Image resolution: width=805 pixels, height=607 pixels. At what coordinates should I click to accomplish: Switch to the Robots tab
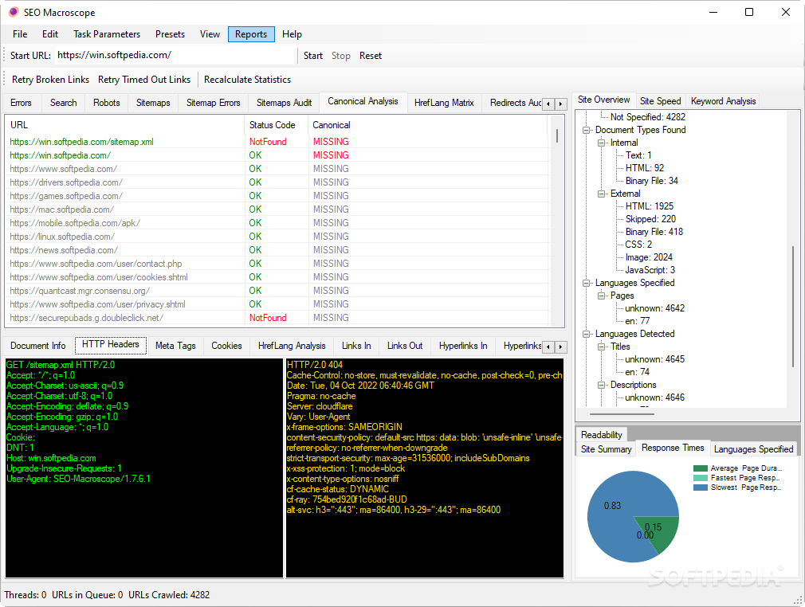106,103
